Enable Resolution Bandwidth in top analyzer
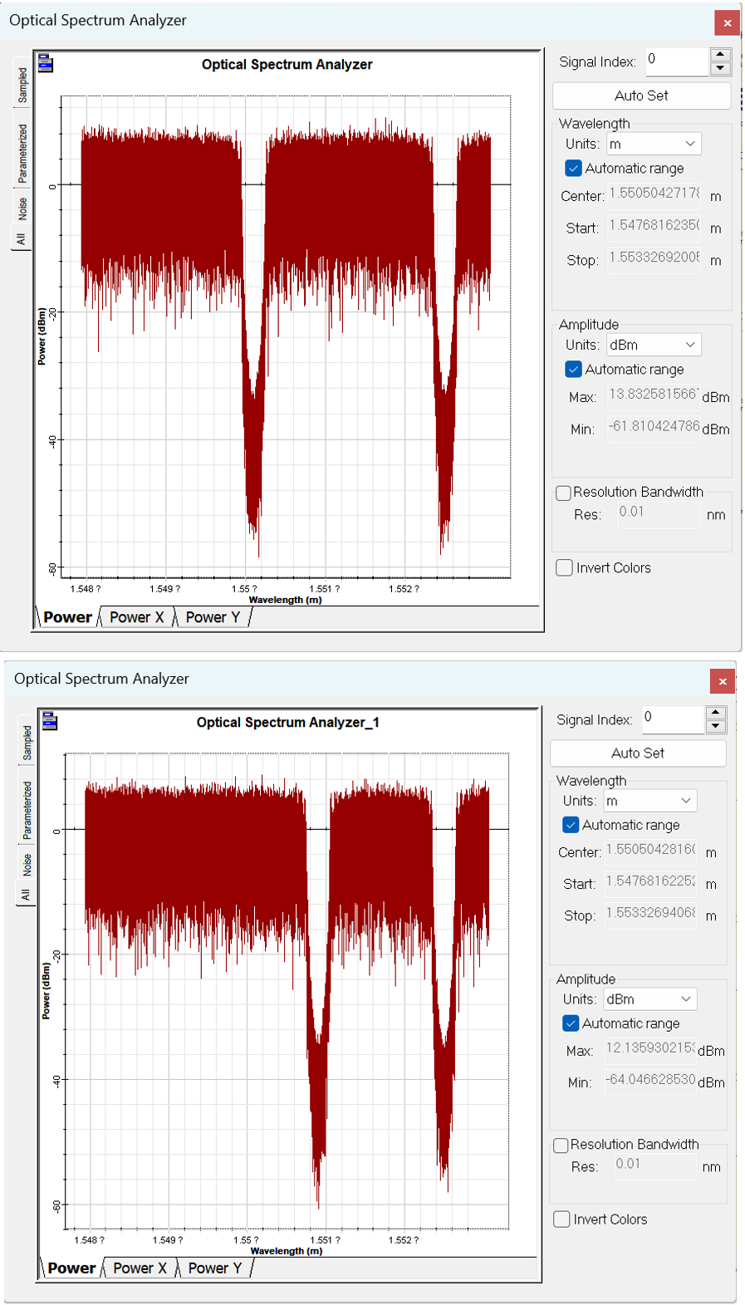 (x=563, y=493)
